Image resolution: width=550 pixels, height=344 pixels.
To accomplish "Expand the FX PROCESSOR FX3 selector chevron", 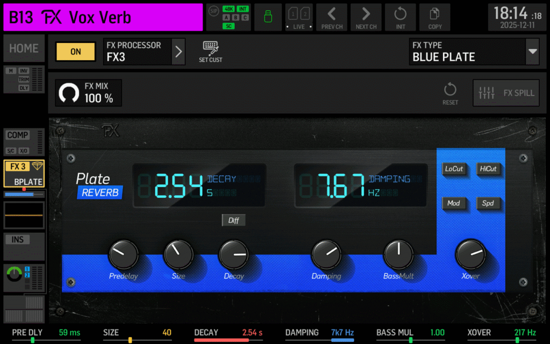I will tap(177, 51).
